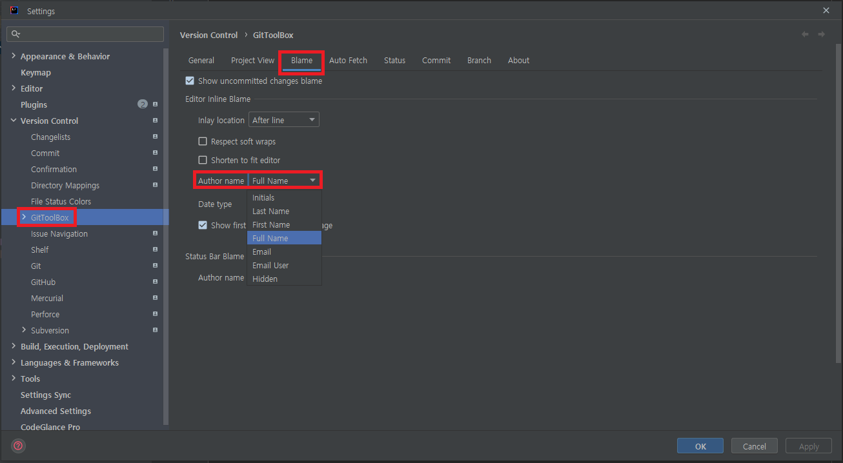Click the project-level icon beside Confirmation
843x463 pixels.
[x=155, y=169]
